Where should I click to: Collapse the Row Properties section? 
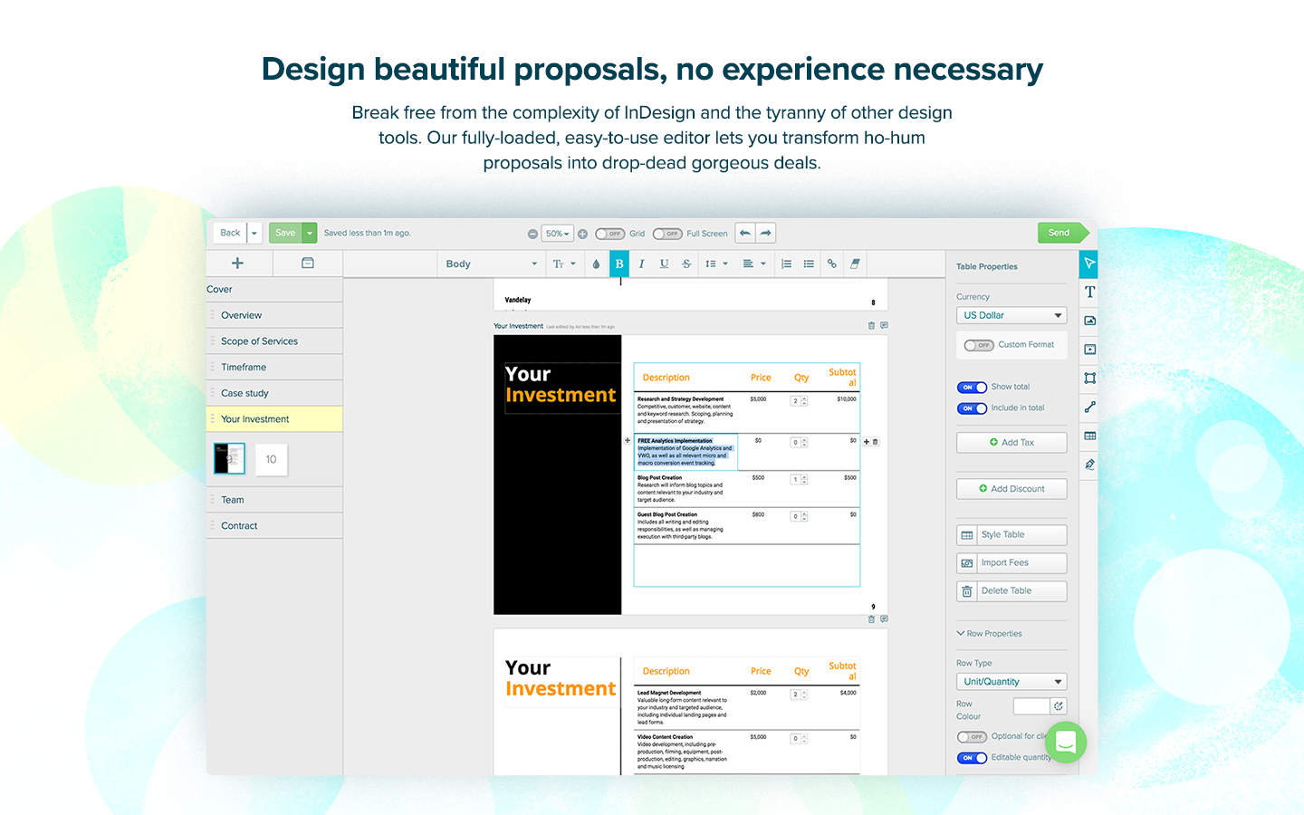[x=990, y=634]
